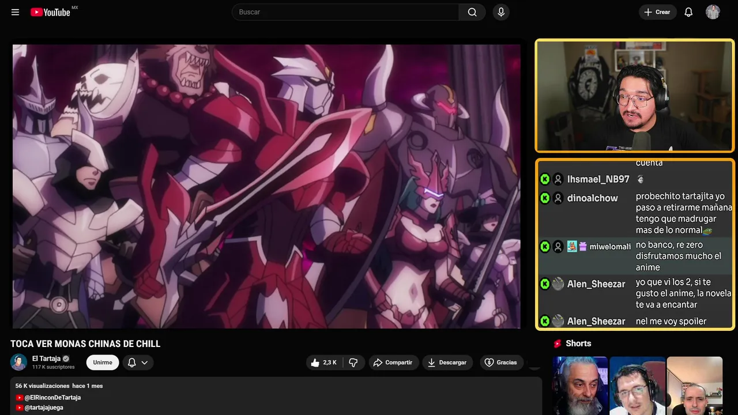The image size is (738, 415).
Task: Click the Shorts red logo icon
Action: pyautogui.click(x=558, y=344)
